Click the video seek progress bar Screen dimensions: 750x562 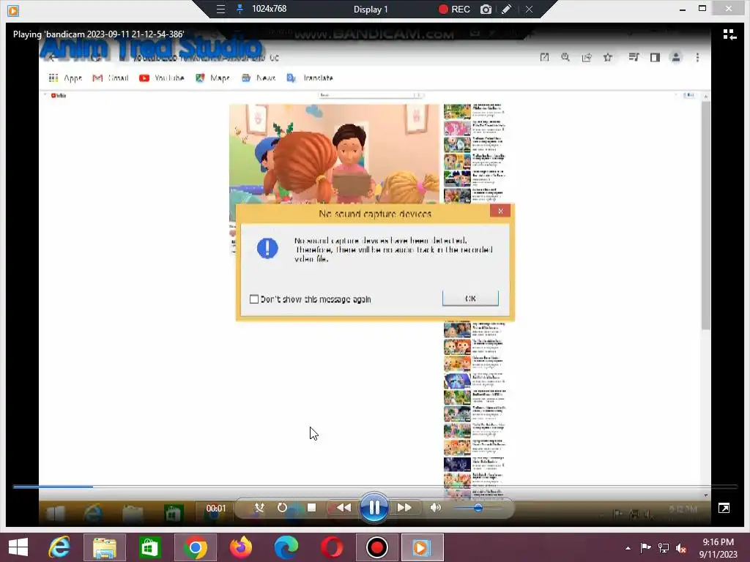tap(375, 487)
